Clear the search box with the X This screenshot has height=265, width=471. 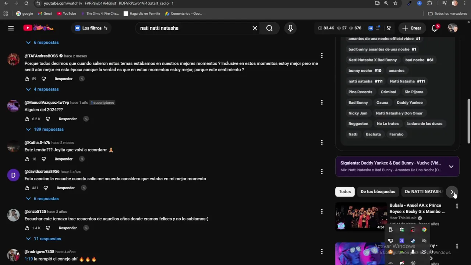point(255,28)
